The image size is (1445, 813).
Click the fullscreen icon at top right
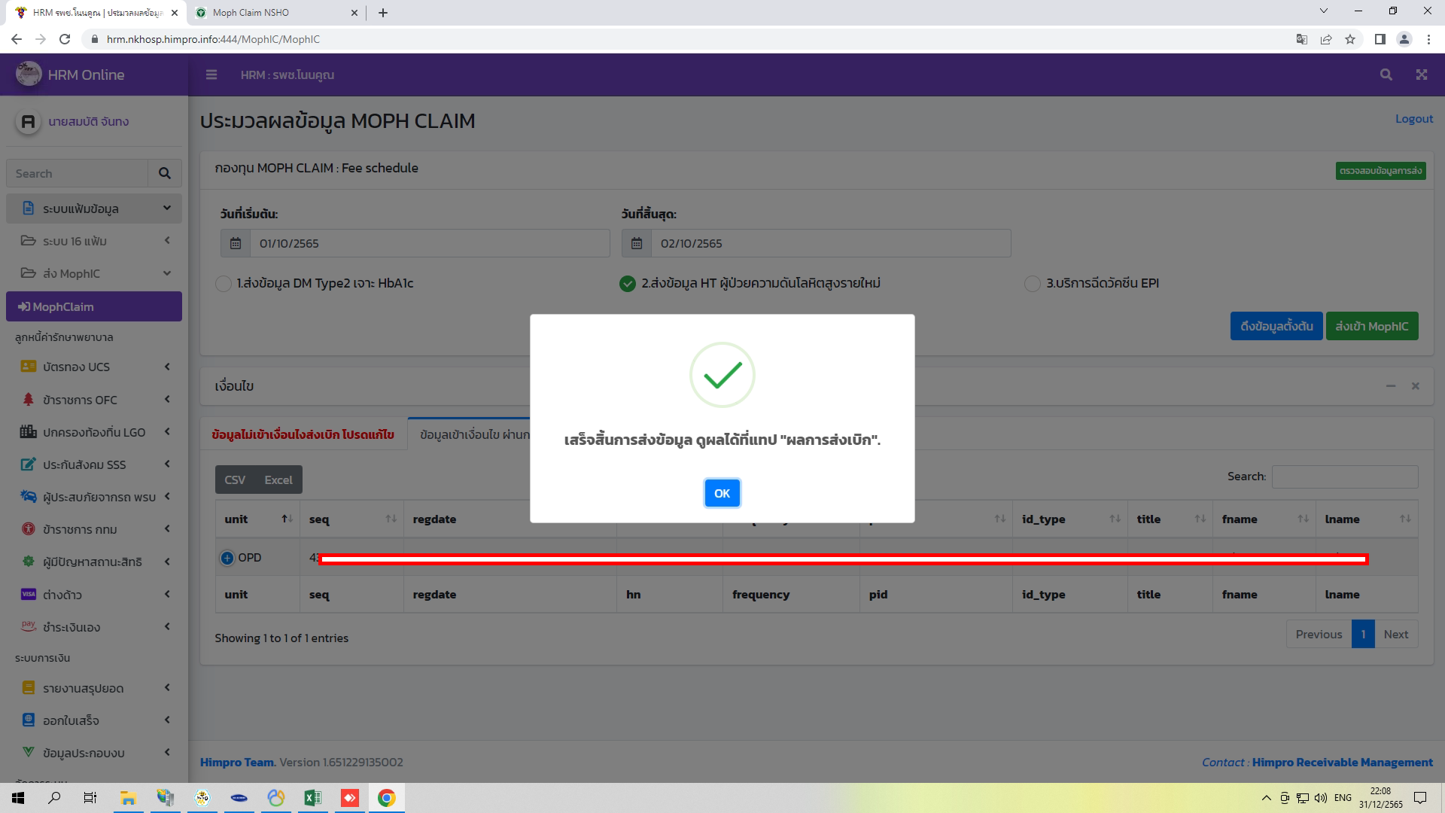click(1421, 75)
